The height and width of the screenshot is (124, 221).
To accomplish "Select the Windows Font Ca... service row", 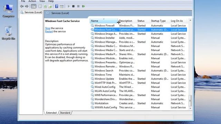I will [138, 30].
